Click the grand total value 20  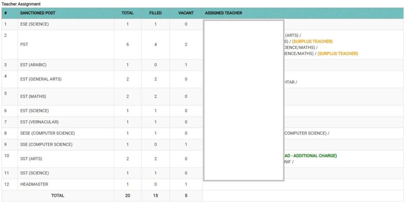click(x=128, y=196)
